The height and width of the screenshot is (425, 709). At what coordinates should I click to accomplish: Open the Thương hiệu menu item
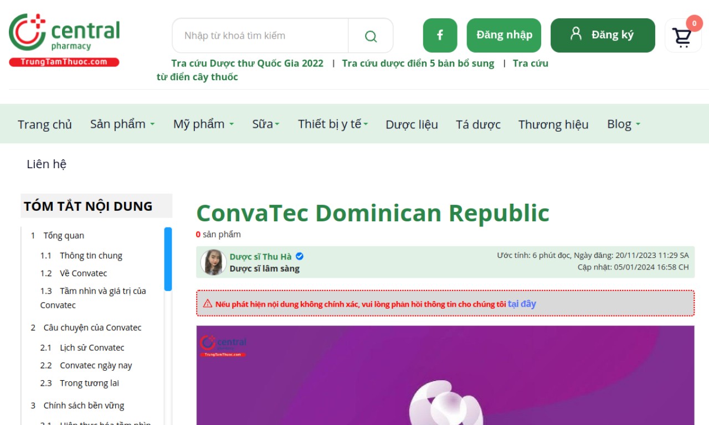coord(553,124)
